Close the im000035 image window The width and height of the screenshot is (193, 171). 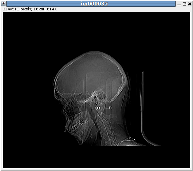point(190,4)
